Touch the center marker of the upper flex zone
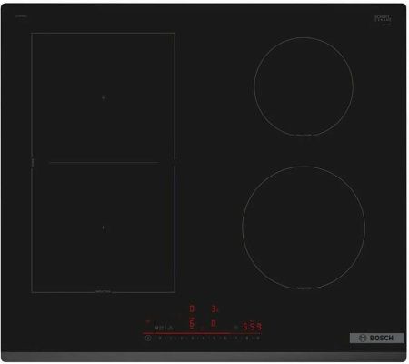This screenshot has height=364, width=409. pyautogui.click(x=104, y=98)
